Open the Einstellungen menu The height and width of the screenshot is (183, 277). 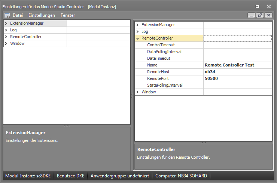click(x=42, y=15)
